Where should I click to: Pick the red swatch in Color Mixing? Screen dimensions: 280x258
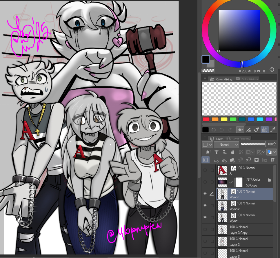click(206, 119)
